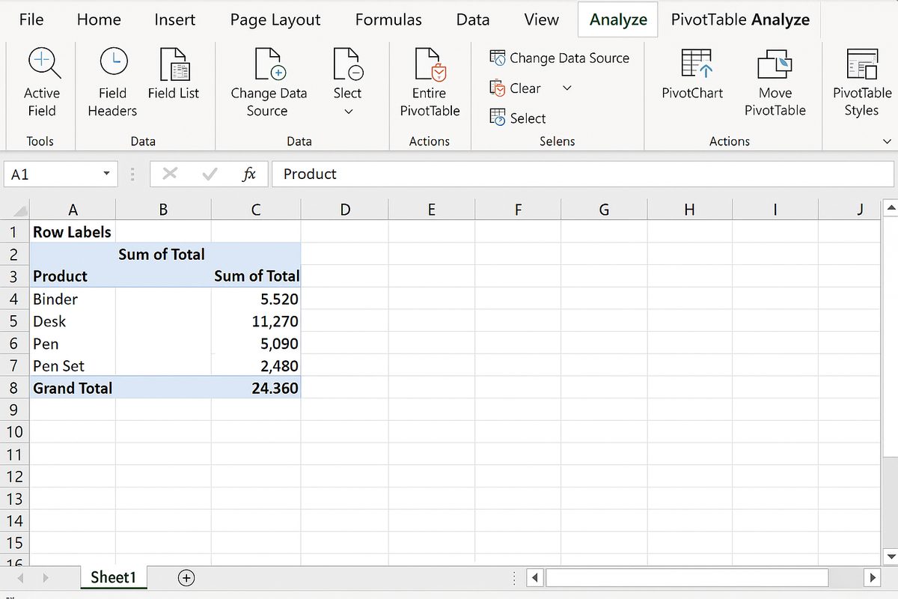Select the Product header cell
Screen dimensions: 898x599
[x=73, y=276]
